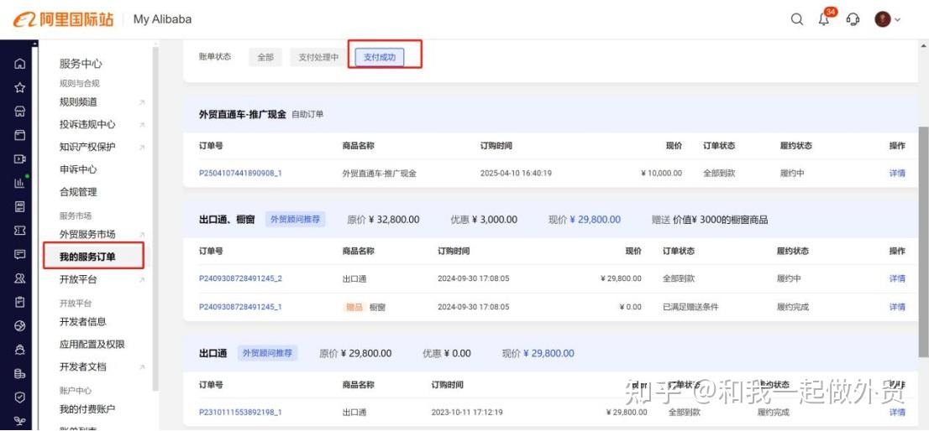Open the first 开放平台 item below 我的服务订单
Screen dimensions: 929x431
pos(78,279)
